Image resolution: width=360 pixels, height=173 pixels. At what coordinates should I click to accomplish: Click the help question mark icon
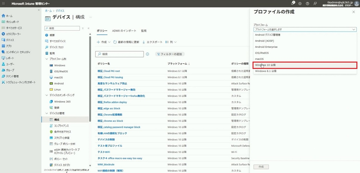click(308, 3)
